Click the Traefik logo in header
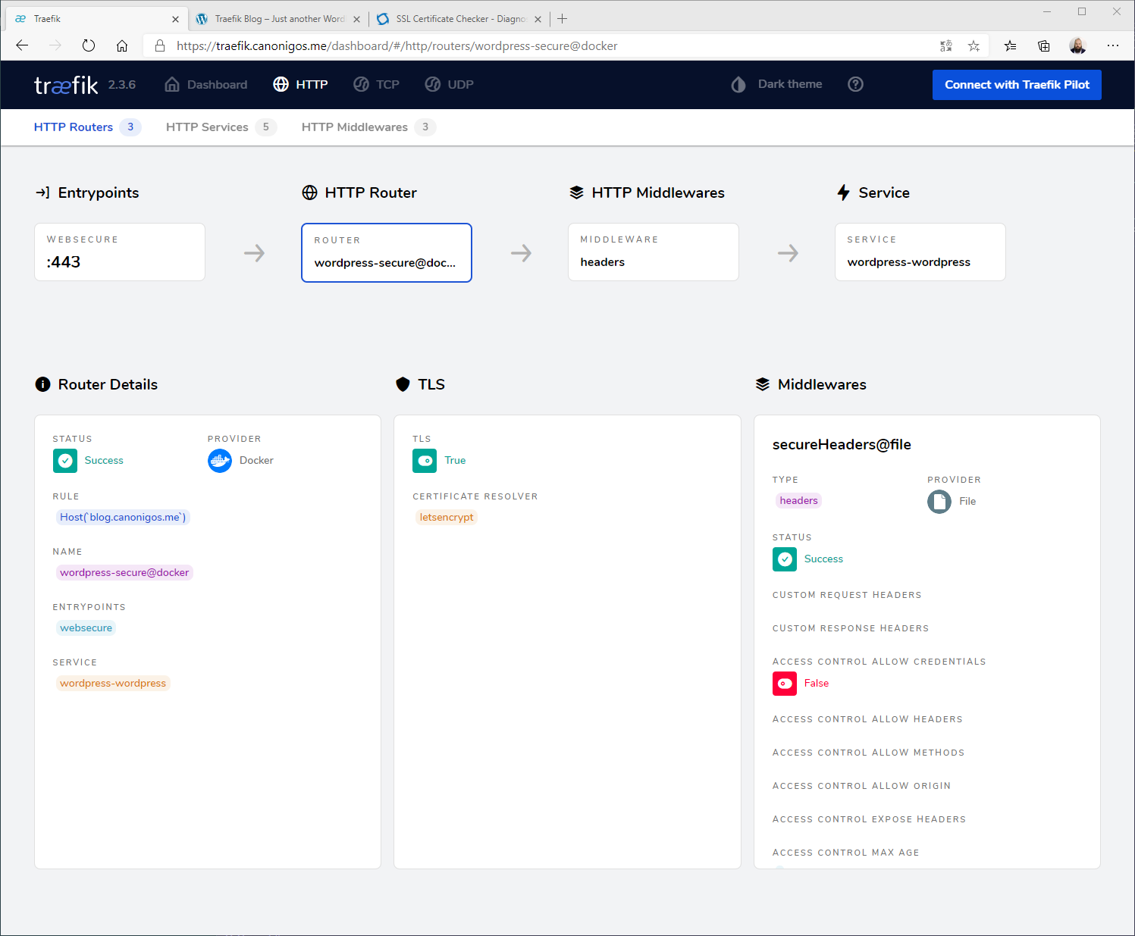The height and width of the screenshot is (936, 1135). tap(66, 85)
